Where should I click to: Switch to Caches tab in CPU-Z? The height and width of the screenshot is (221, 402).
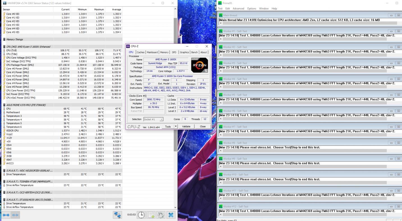pyautogui.click(x=141, y=52)
